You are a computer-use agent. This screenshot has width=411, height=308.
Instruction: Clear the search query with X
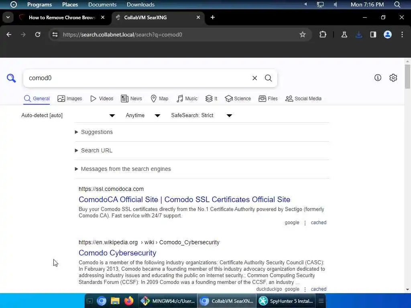[x=254, y=78]
